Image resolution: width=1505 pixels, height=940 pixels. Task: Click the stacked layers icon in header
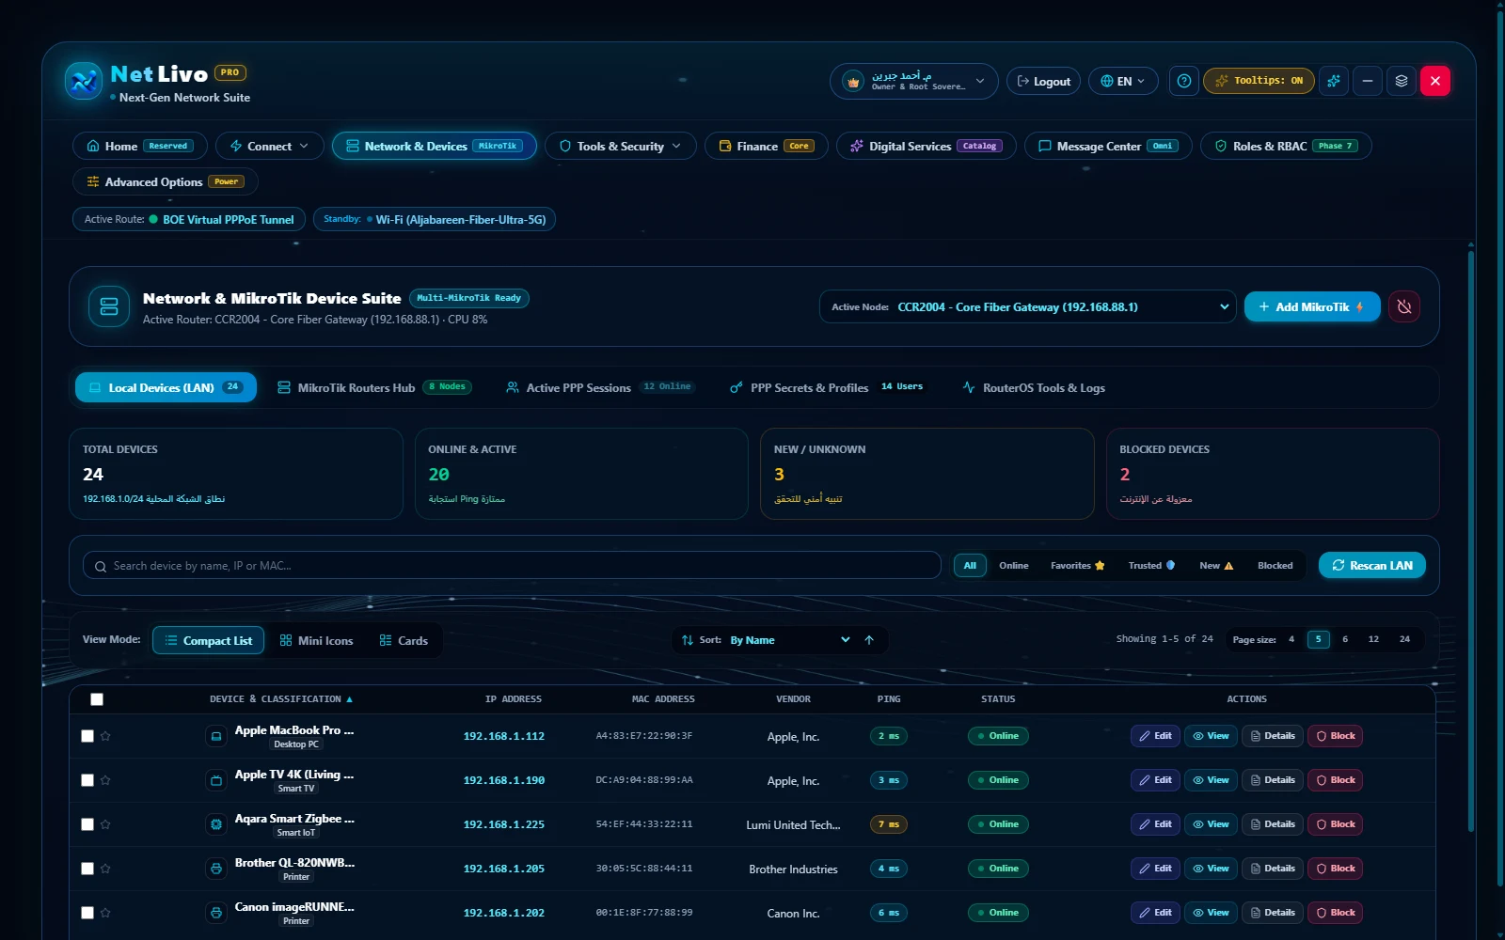pos(1401,81)
